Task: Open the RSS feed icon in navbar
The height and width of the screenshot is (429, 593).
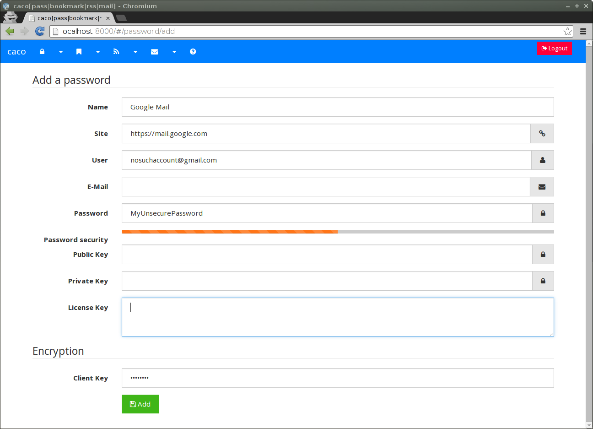Action: [116, 52]
